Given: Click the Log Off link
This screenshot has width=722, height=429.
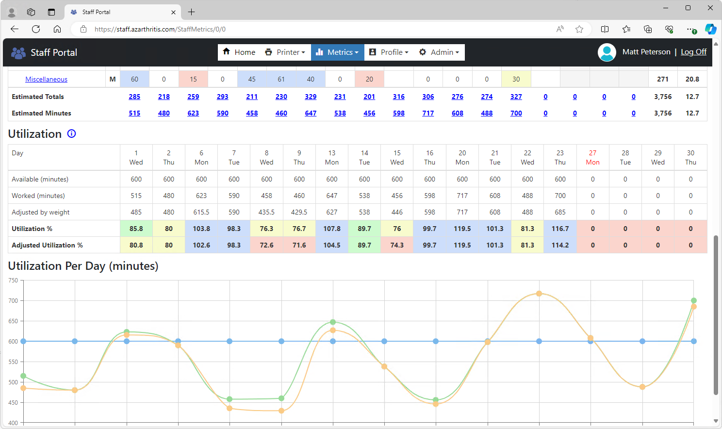Looking at the screenshot, I should click(x=693, y=52).
